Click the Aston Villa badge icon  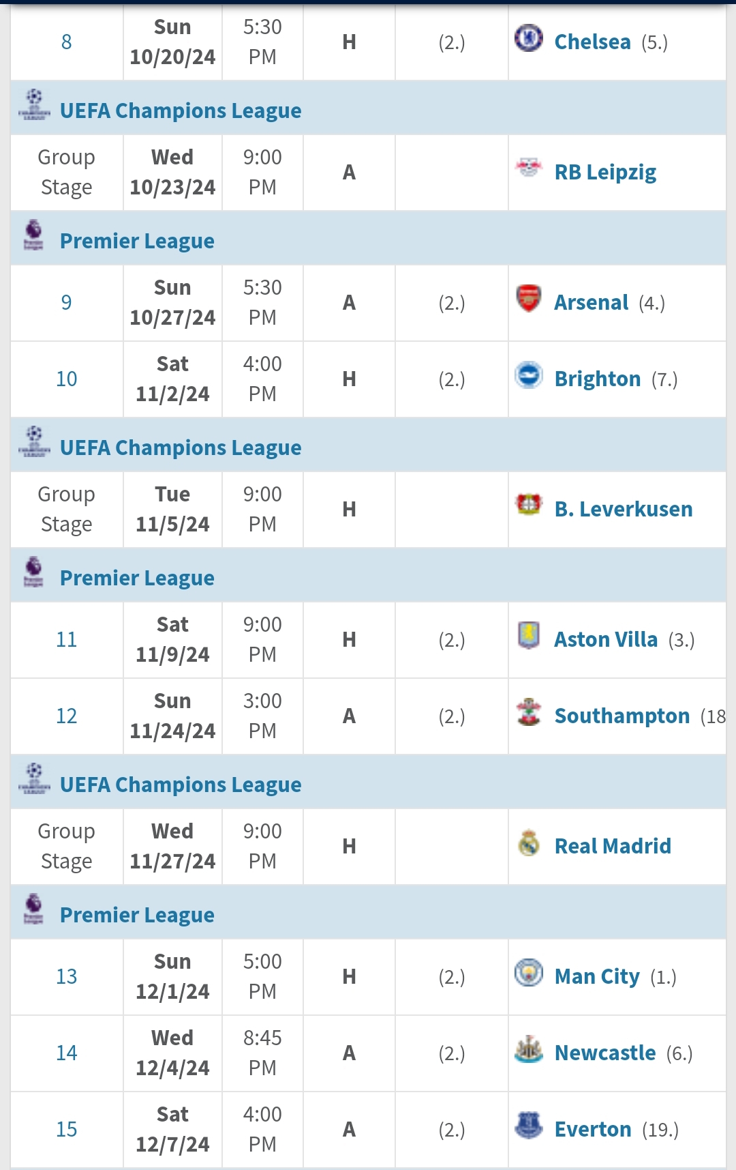click(528, 635)
